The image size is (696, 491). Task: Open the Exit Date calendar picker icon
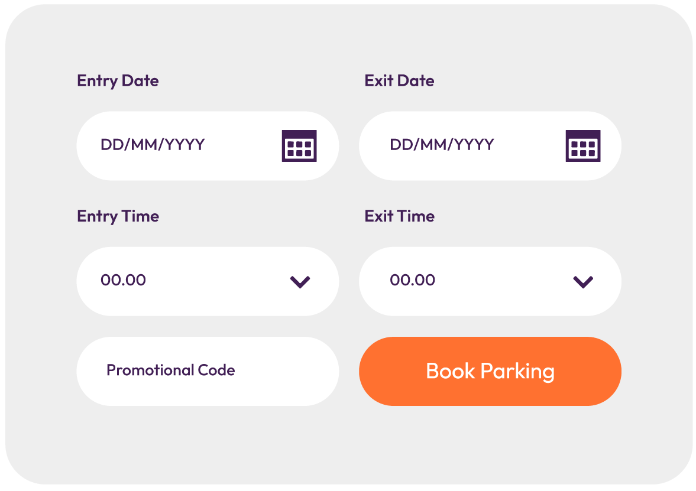pos(583,146)
